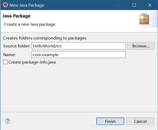
Task: Click the 'Name:' label
Action: 9,55
